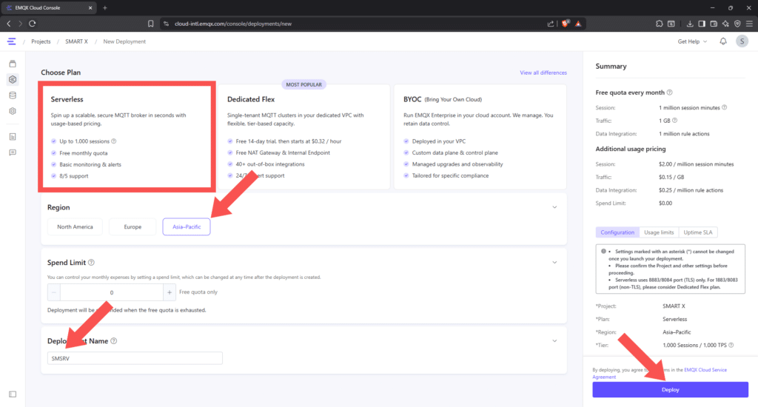The height and width of the screenshot is (407, 758).
Task: Open the billing document sidebar icon
Action: [x=13, y=137]
